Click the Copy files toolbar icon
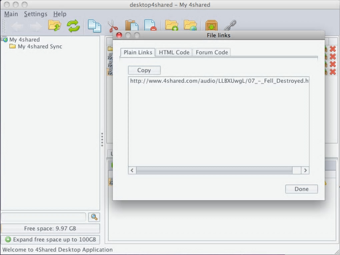This screenshot has height=255, width=340. tap(94, 26)
